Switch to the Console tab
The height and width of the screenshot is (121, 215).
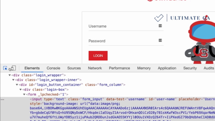pos(53,68)
